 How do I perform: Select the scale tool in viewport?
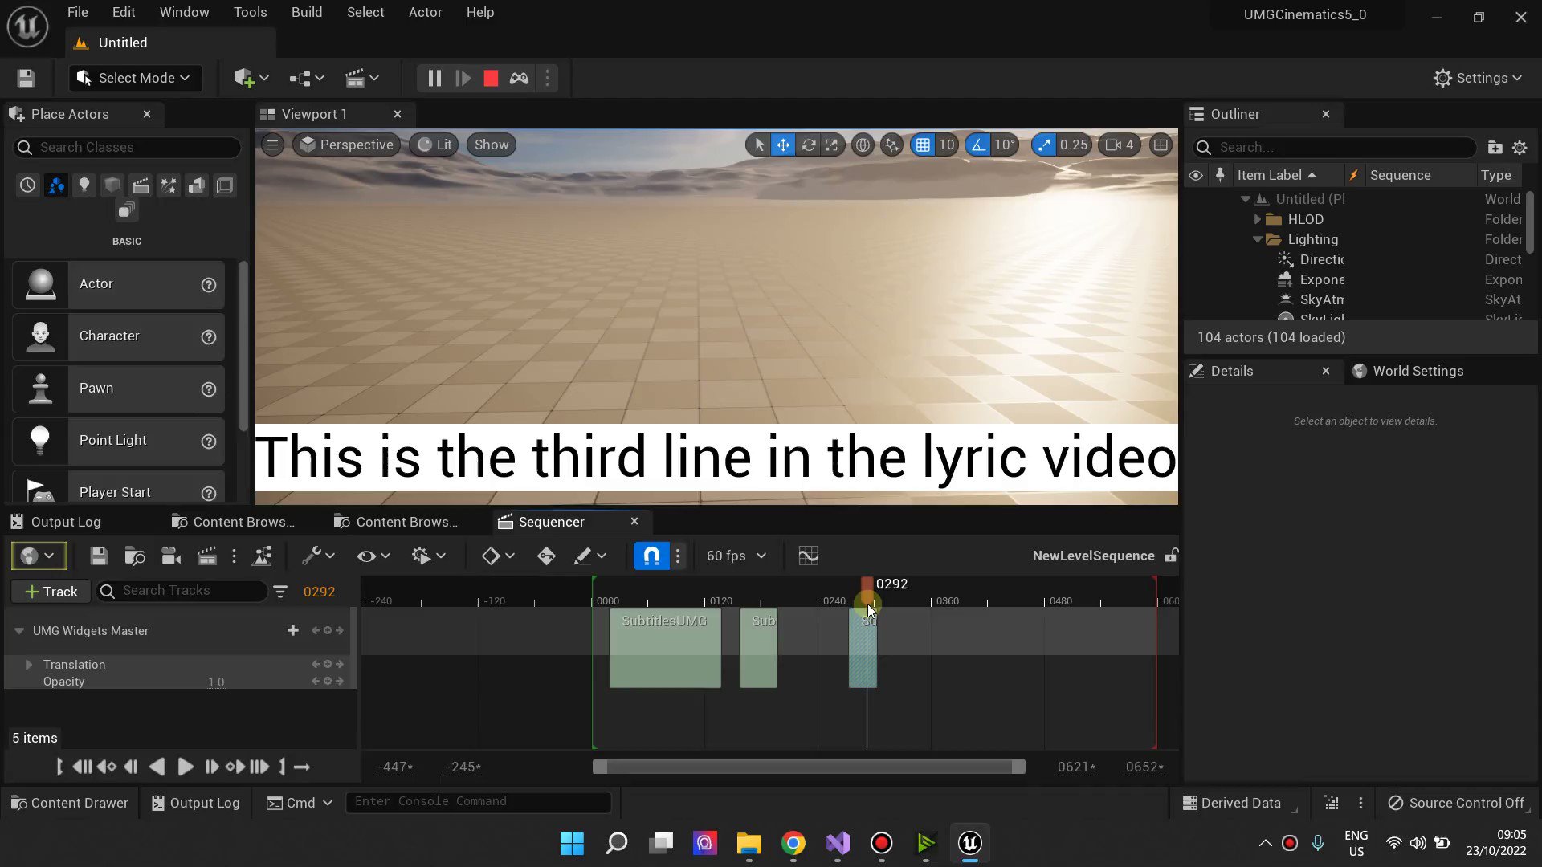coord(832,145)
